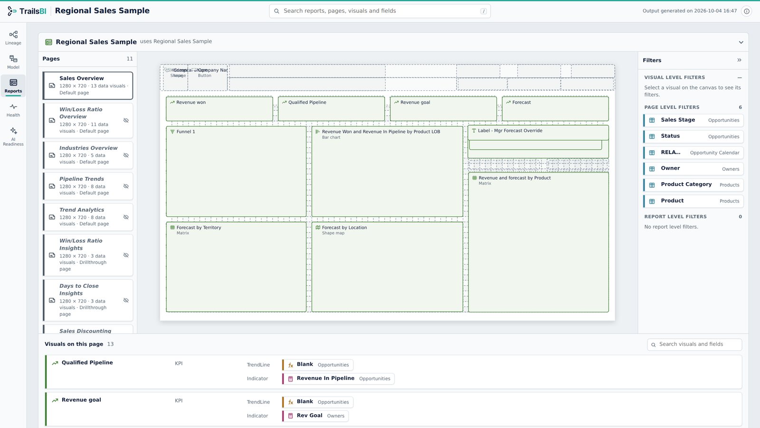
Task: Open the Lineage view in sidebar
Action: point(13,38)
